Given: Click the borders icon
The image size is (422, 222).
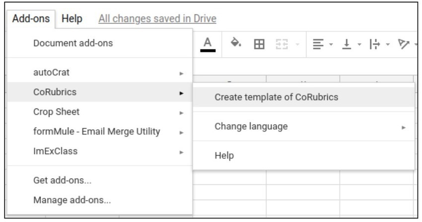Looking at the screenshot, I should (x=259, y=44).
